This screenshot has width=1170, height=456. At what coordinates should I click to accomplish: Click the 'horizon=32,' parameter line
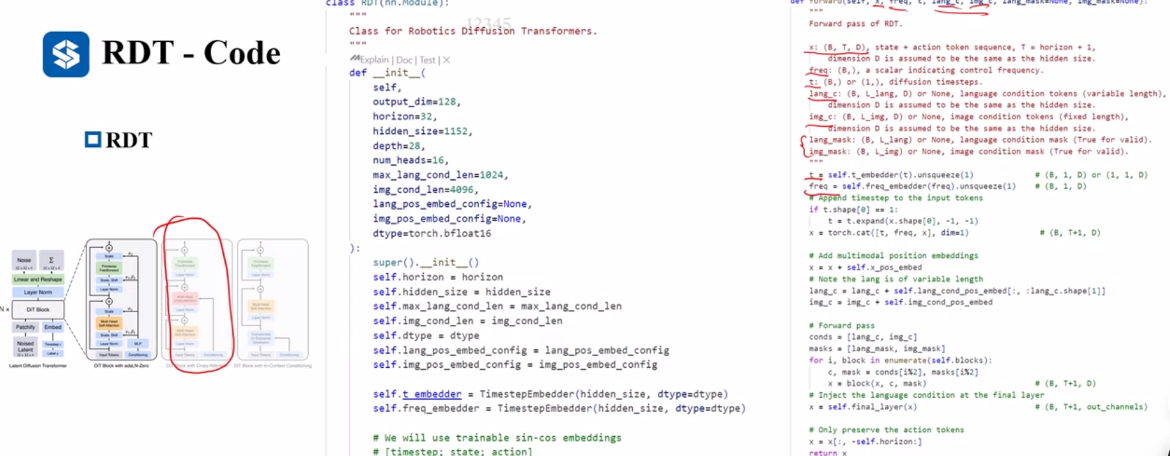tap(404, 117)
